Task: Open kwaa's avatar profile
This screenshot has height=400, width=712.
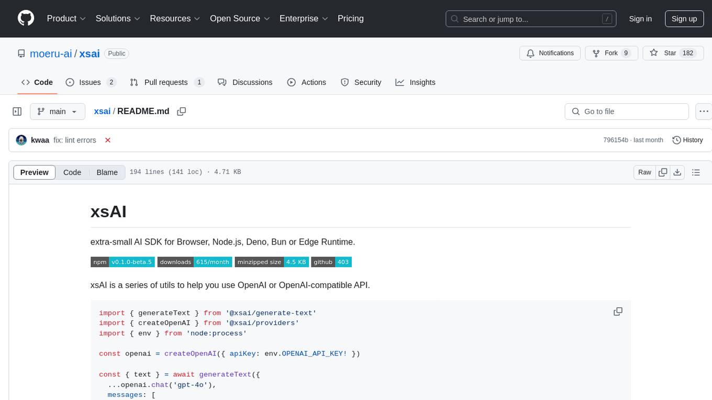Action: coord(21,140)
